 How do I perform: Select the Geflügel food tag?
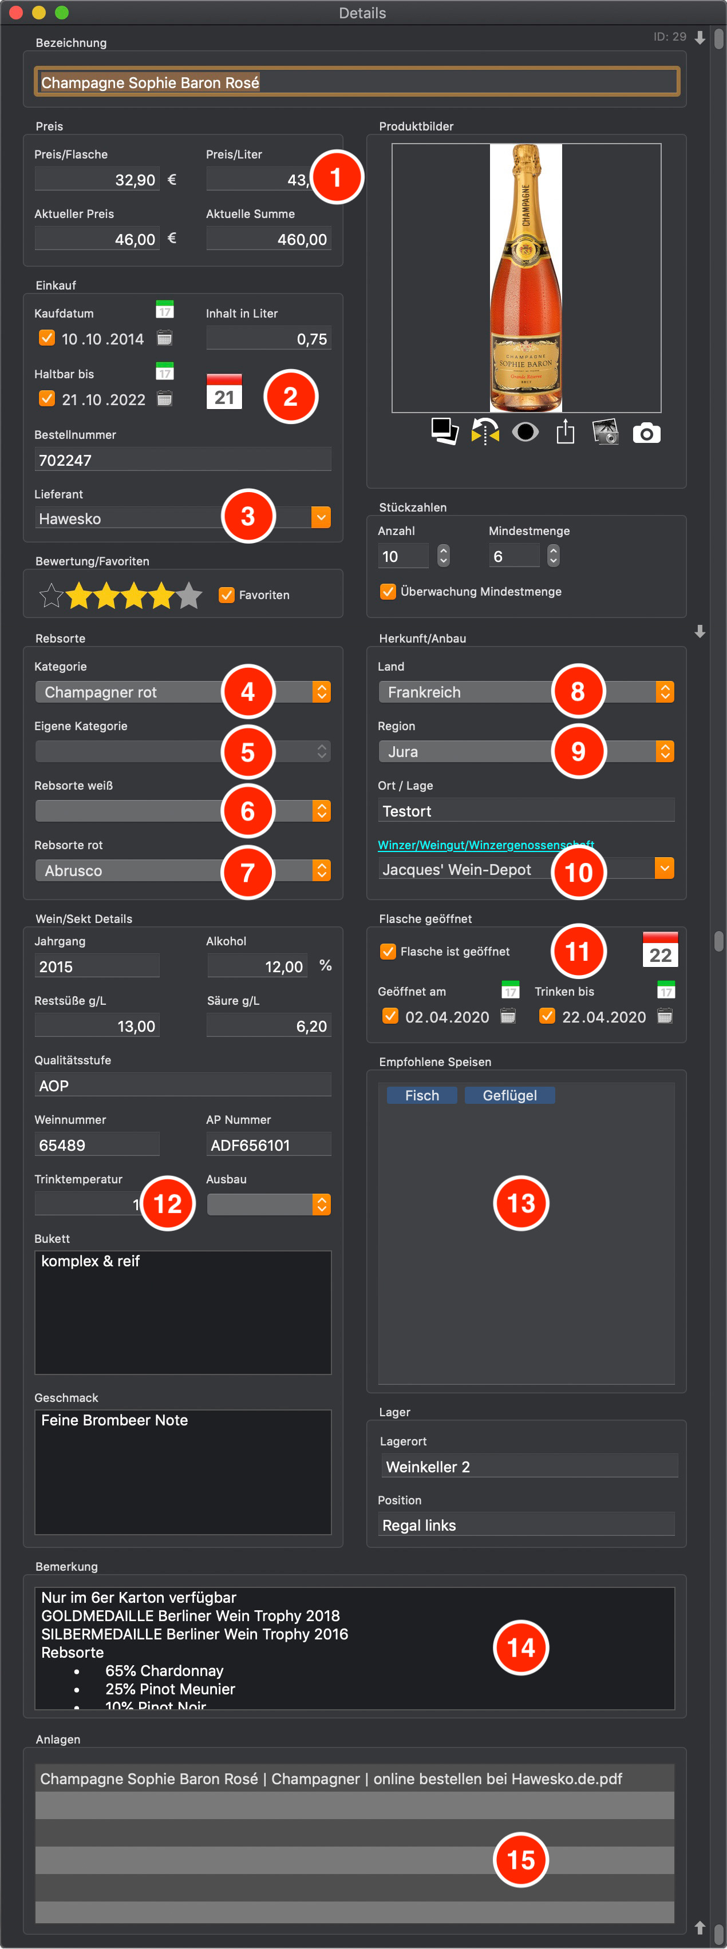[510, 1095]
